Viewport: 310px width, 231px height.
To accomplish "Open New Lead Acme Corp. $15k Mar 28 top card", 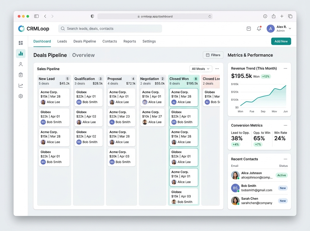I will point(54,97).
